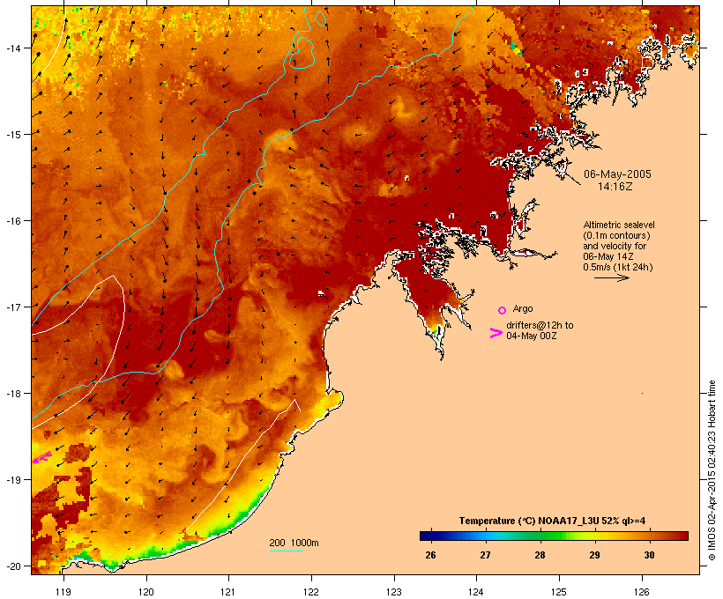Click the latitude axis label -19
This screenshot has width=723, height=599.
[12, 480]
